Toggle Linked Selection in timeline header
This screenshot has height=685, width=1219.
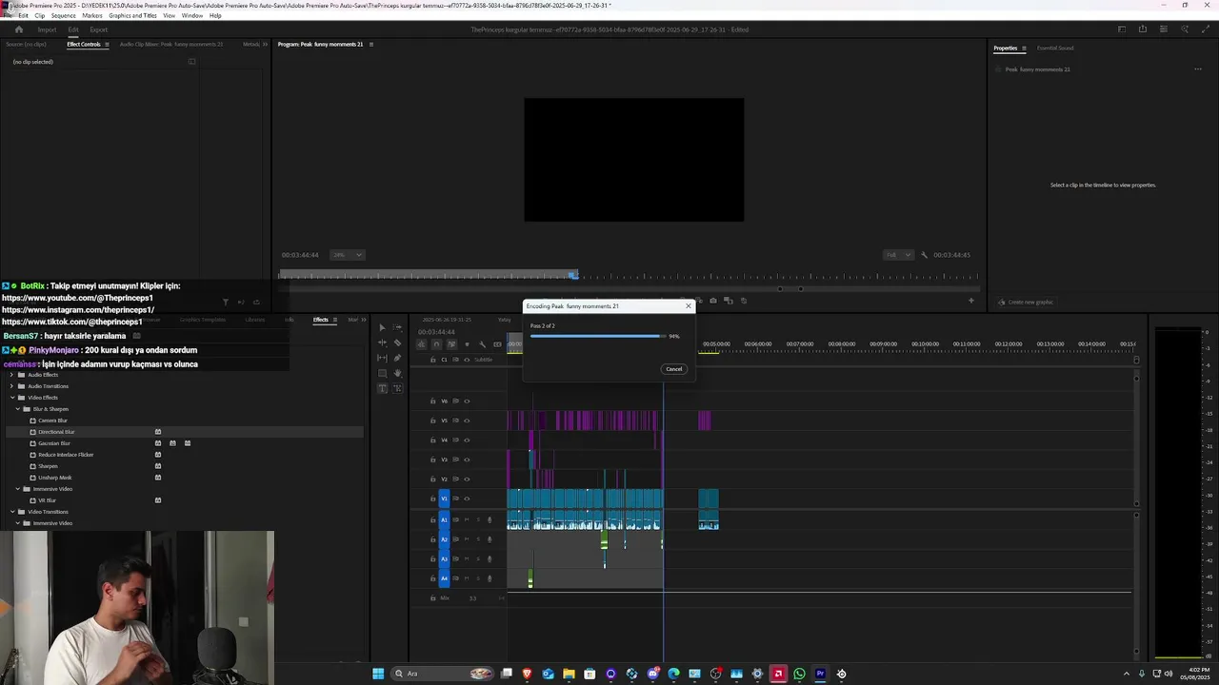(451, 344)
